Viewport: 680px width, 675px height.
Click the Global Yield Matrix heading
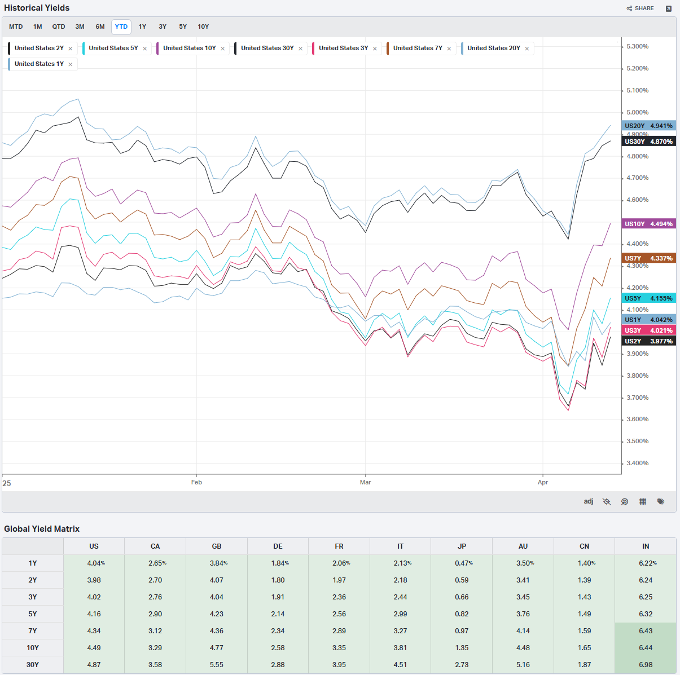pyautogui.click(x=42, y=529)
